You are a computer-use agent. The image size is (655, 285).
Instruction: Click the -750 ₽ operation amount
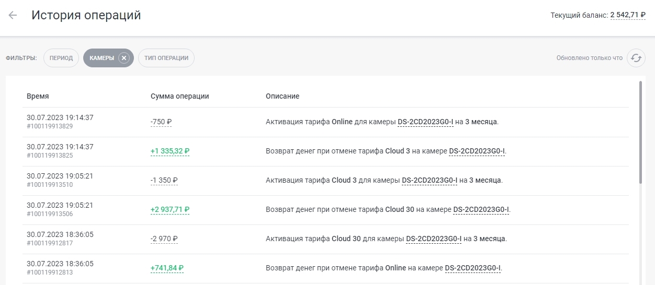pos(161,122)
